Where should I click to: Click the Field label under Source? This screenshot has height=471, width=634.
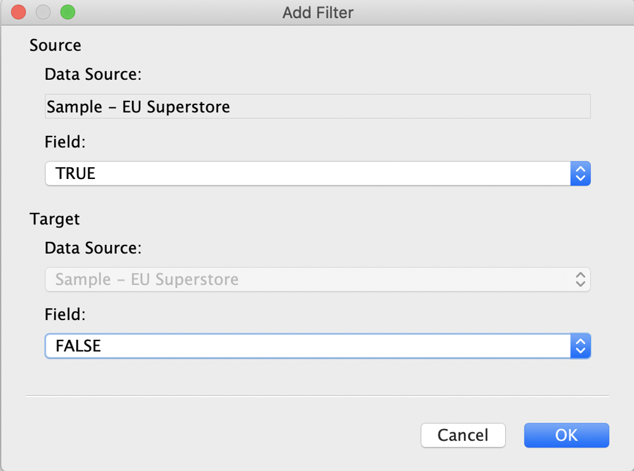tap(65, 142)
